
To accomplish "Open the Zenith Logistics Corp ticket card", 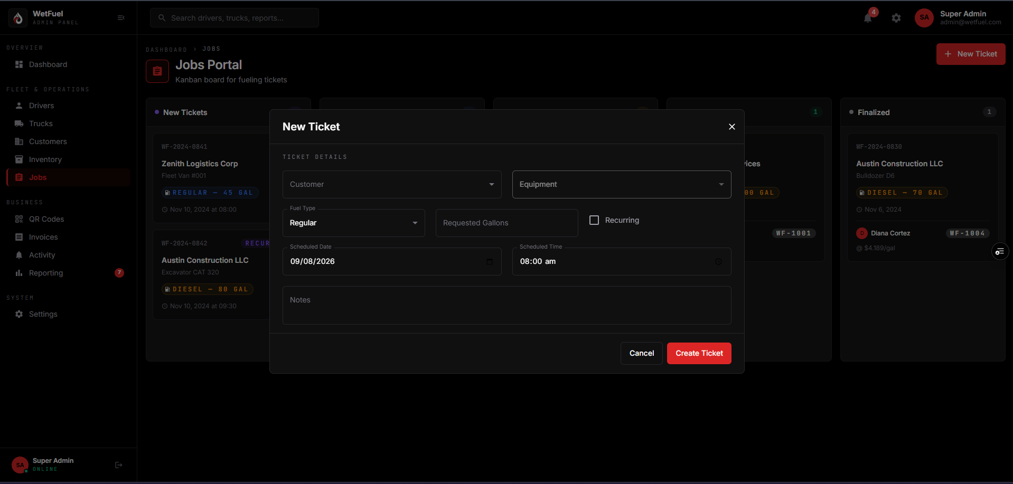I will 211,178.
